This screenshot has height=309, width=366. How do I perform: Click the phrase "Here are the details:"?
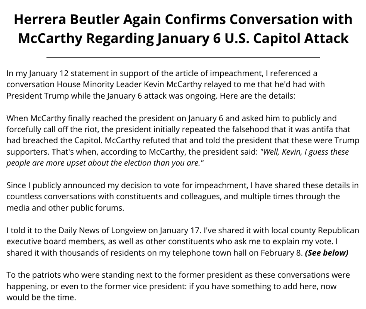point(258,96)
